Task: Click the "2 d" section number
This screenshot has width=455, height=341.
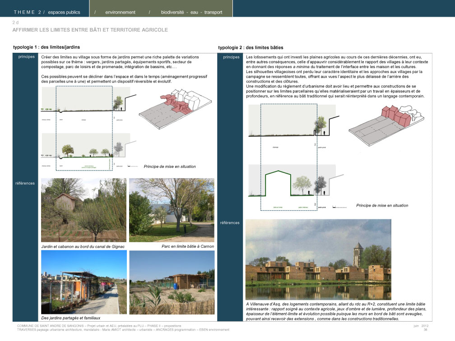Action: click(15, 23)
